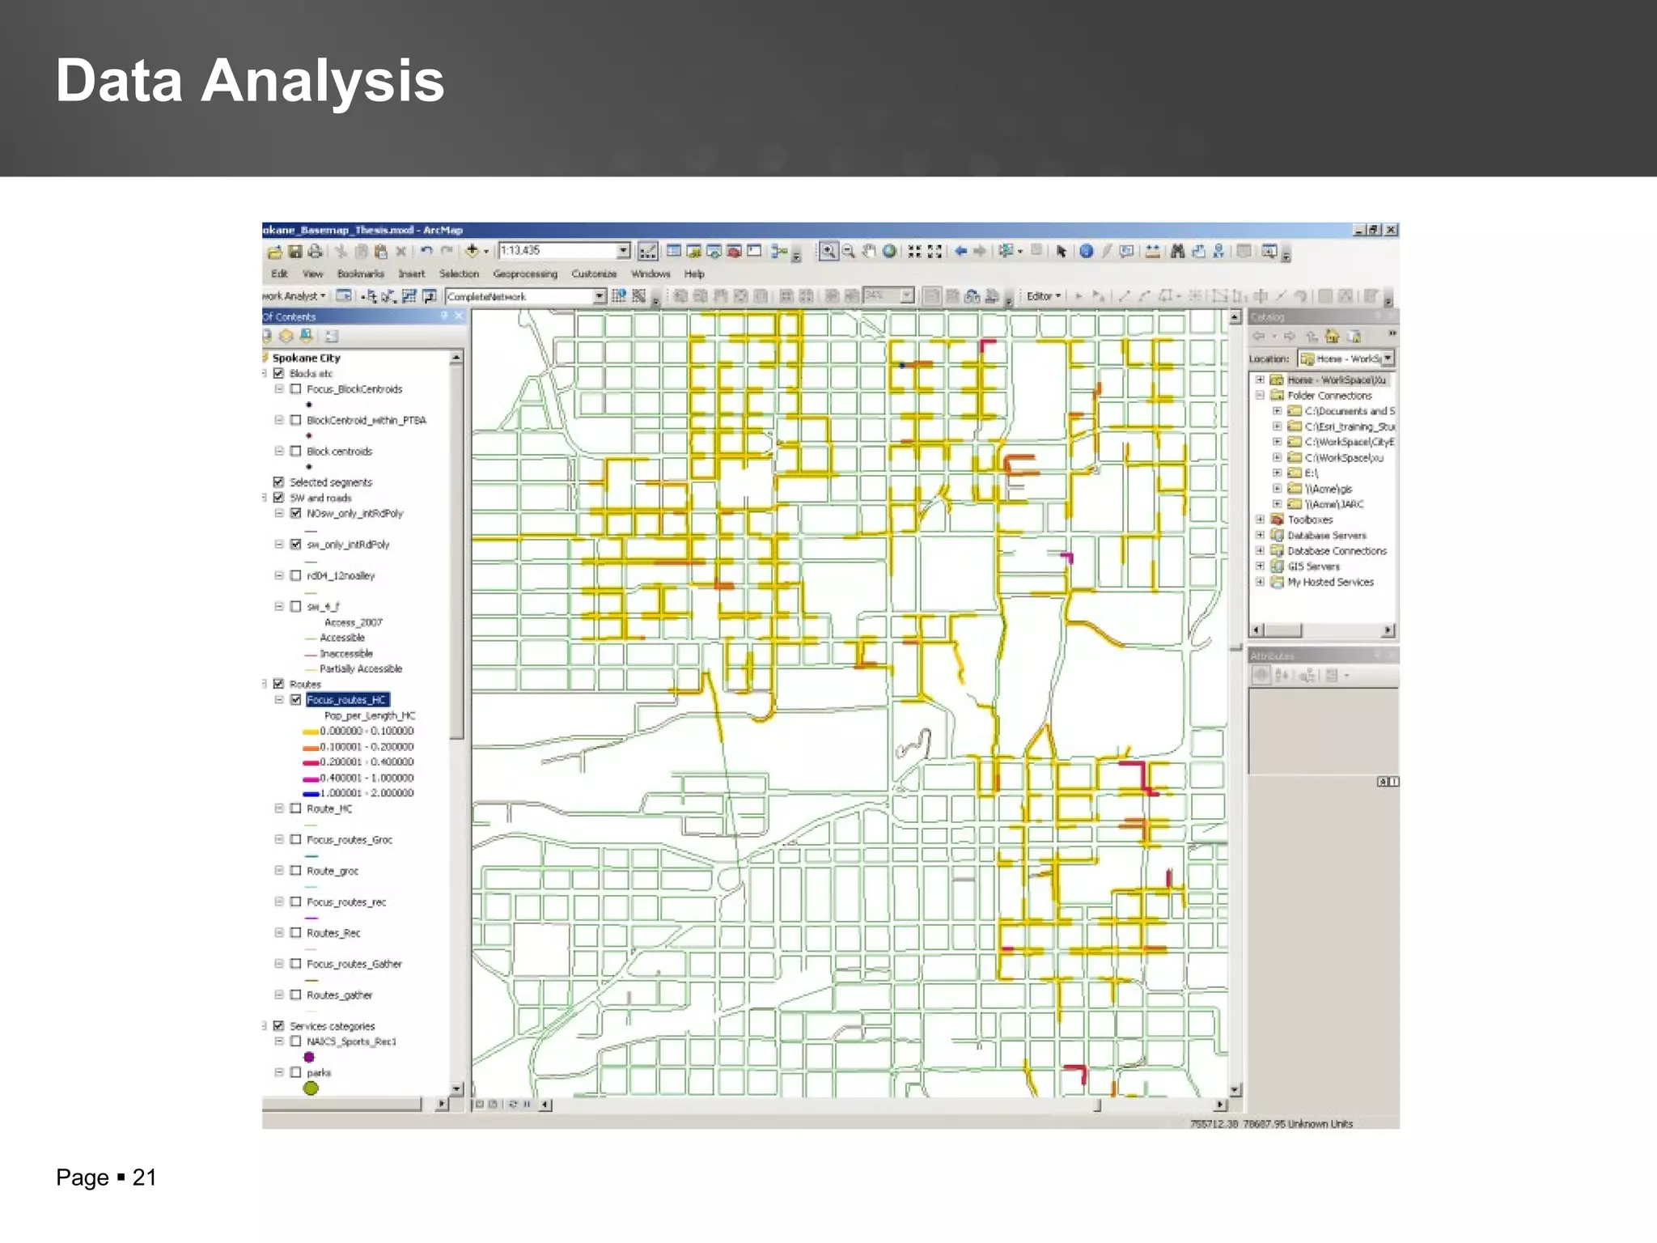Click the Add Data icon
The height and width of the screenshot is (1243, 1657).
pyautogui.click(x=472, y=252)
